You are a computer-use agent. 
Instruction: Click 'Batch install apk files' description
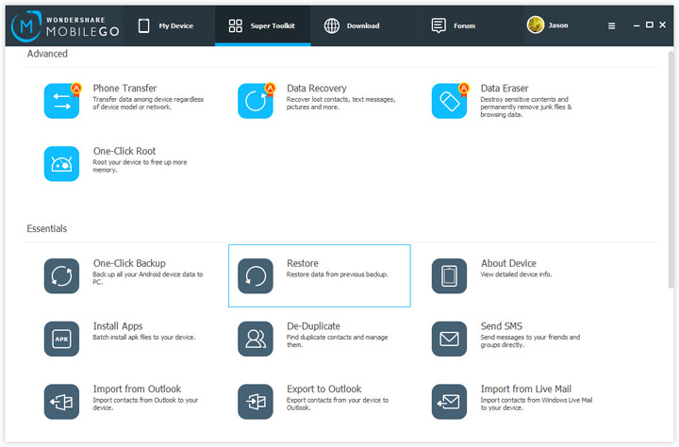pyautogui.click(x=143, y=337)
